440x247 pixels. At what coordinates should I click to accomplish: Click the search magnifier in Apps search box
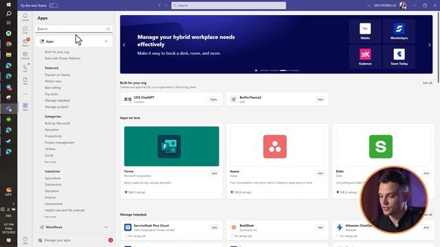click(108, 29)
